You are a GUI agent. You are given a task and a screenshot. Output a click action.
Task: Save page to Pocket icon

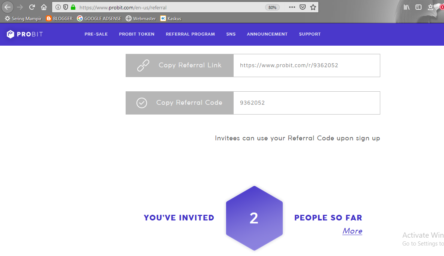click(303, 7)
